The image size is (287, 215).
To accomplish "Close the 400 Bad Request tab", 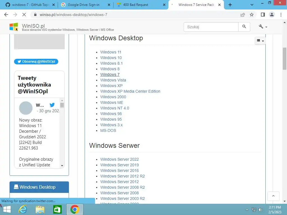I will [164, 5].
